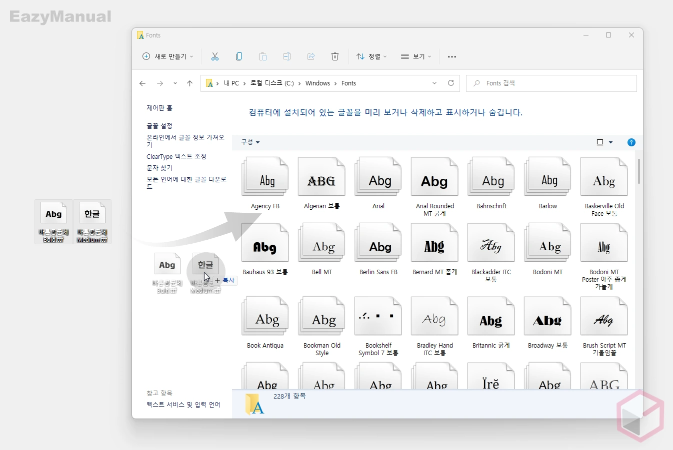The height and width of the screenshot is (450, 673).
Task: Open the 정렬 sort dropdown
Action: (371, 56)
